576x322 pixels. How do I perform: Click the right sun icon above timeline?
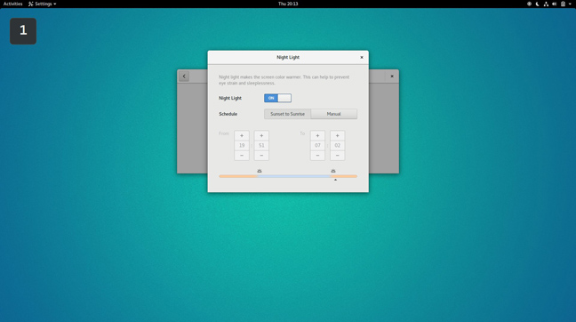pos(333,171)
